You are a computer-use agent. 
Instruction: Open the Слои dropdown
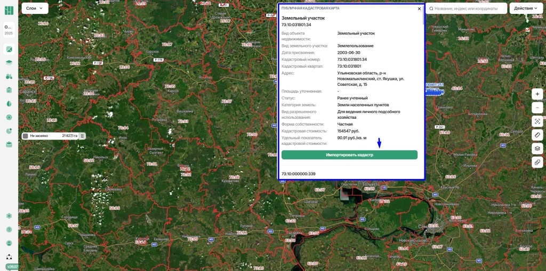[35, 8]
